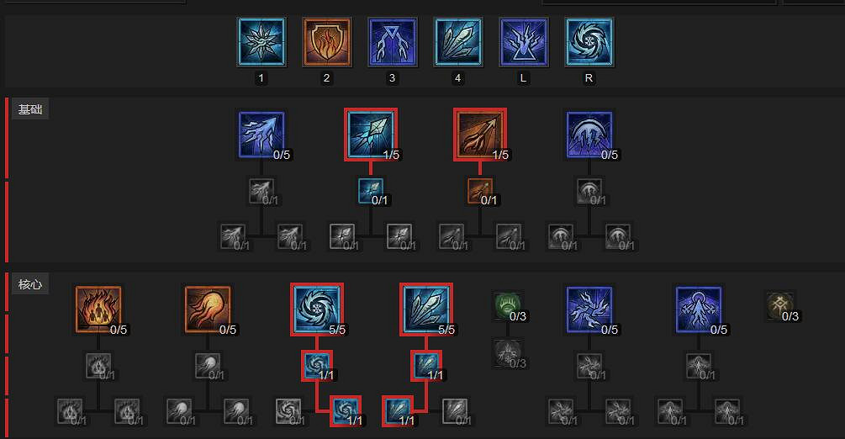Select the green passive node 0/3
Screen dimensions: 845x439
[x=508, y=306]
